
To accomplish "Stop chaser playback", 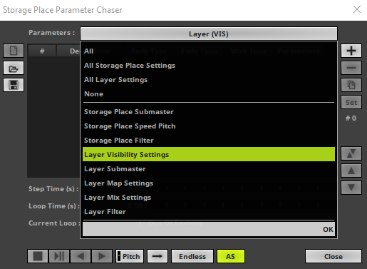I will [x=38, y=256].
